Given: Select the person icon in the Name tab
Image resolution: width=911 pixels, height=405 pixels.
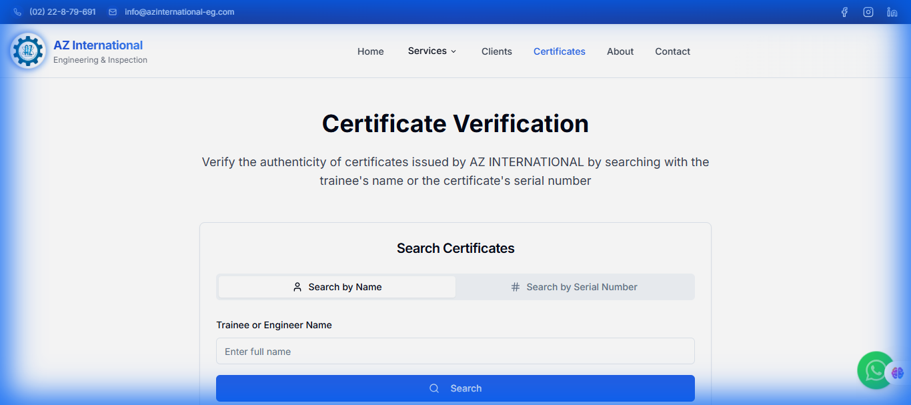Looking at the screenshot, I should pyautogui.click(x=297, y=286).
